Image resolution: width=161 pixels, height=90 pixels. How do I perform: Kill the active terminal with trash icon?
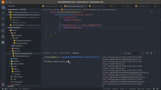tap(151, 53)
